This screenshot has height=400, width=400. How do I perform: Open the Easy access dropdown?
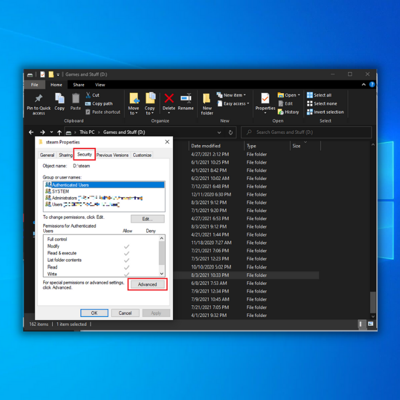tap(233, 103)
